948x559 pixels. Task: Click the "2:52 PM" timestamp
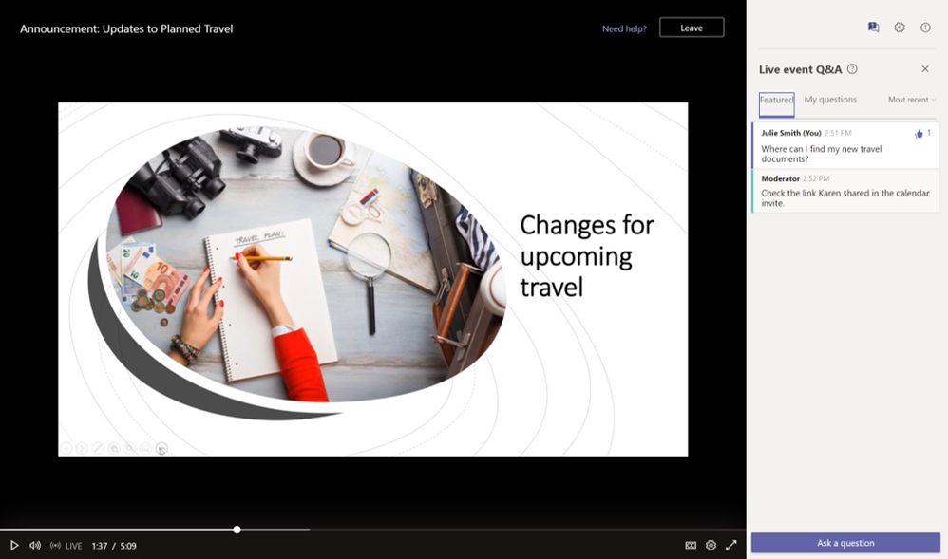816,178
